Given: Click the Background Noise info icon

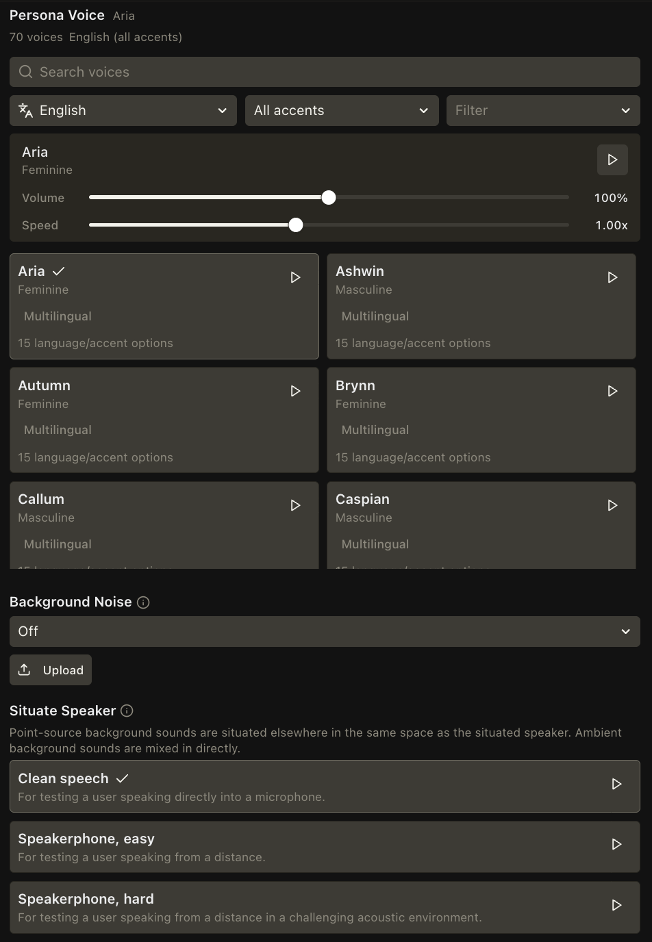Looking at the screenshot, I should click(143, 602).
